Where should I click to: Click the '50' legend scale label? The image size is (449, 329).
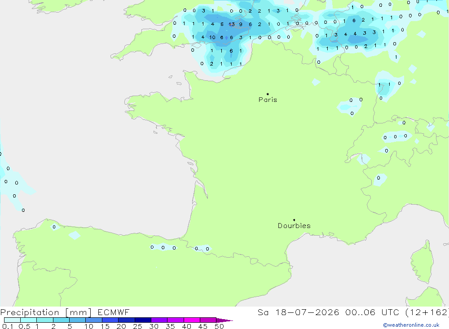[219, 326]
